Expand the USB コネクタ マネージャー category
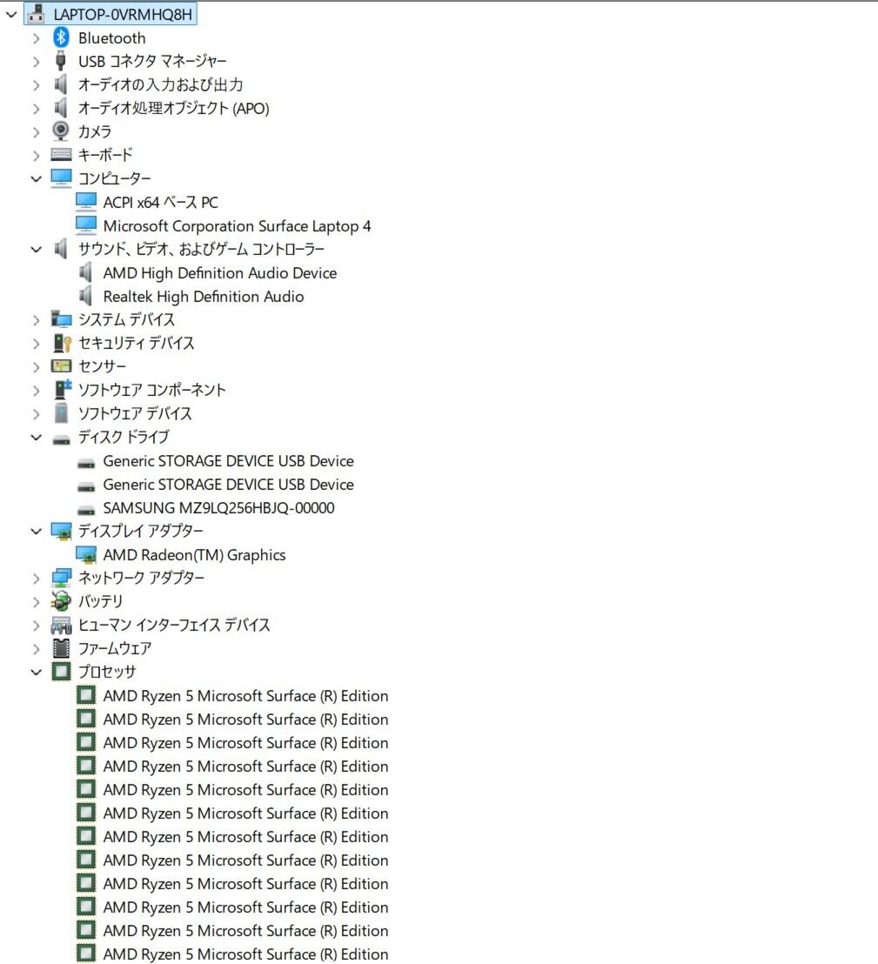The image size is (878, 964). [36, 62]
